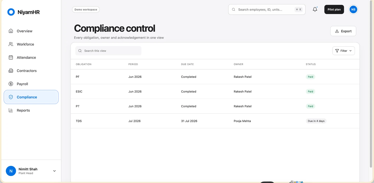Click Rakesh Patel in the PF row

pyautogui.click(x=243, y=77)
